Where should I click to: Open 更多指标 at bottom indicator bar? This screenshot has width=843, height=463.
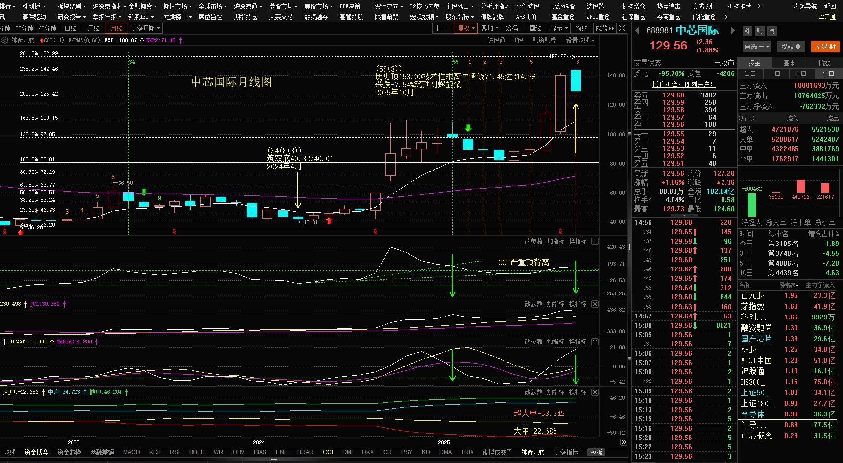pyautogui.click(x=566, y=452)
